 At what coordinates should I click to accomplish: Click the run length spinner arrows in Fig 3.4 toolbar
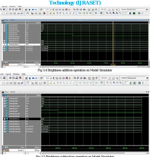tap(53, 10)
